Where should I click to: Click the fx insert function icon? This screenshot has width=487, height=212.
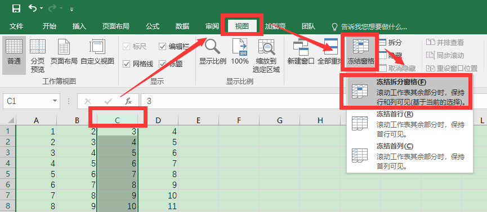click(128, 101)
